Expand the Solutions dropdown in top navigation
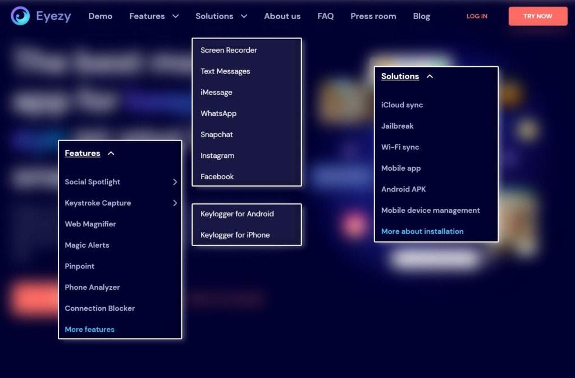This screenshot has width=575, height=378. [x=221, y=16]
